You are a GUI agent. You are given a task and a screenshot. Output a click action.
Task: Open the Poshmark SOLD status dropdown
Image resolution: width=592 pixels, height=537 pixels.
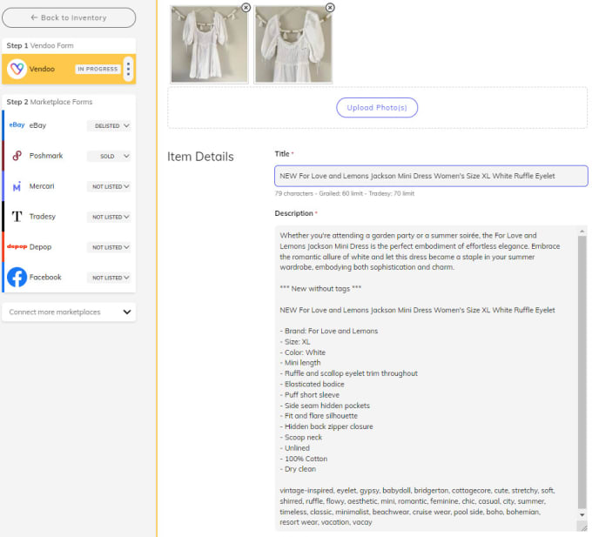tap(109, 157)
